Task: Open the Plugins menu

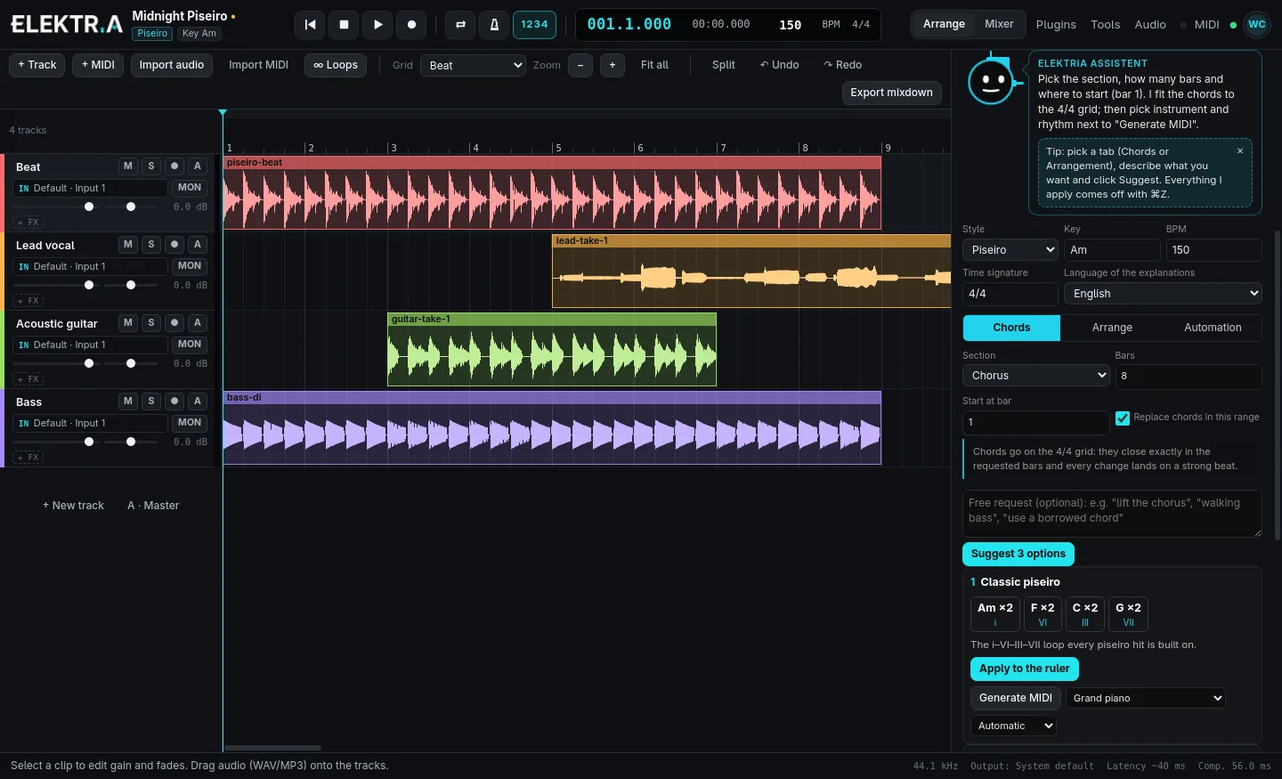Action: (1056, 25)
